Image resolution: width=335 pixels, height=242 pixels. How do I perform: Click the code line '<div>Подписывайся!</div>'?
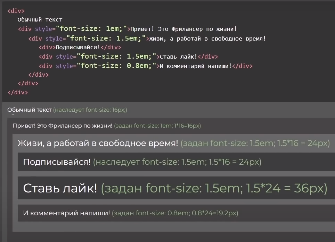point(80,47)
